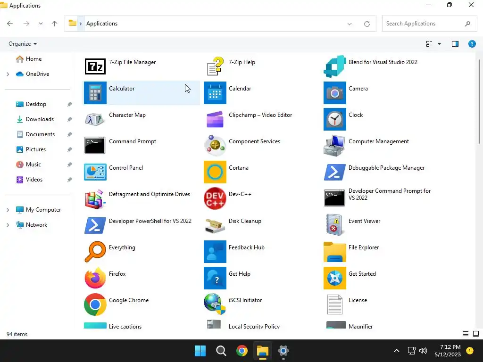Select the Cortana icon
Viewport: 483px width, 362px height.
215,172
